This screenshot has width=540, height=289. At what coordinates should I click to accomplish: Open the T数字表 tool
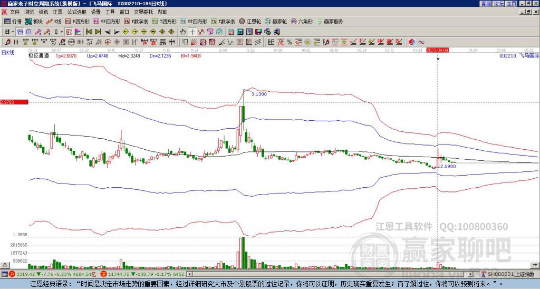click(223, 21)
